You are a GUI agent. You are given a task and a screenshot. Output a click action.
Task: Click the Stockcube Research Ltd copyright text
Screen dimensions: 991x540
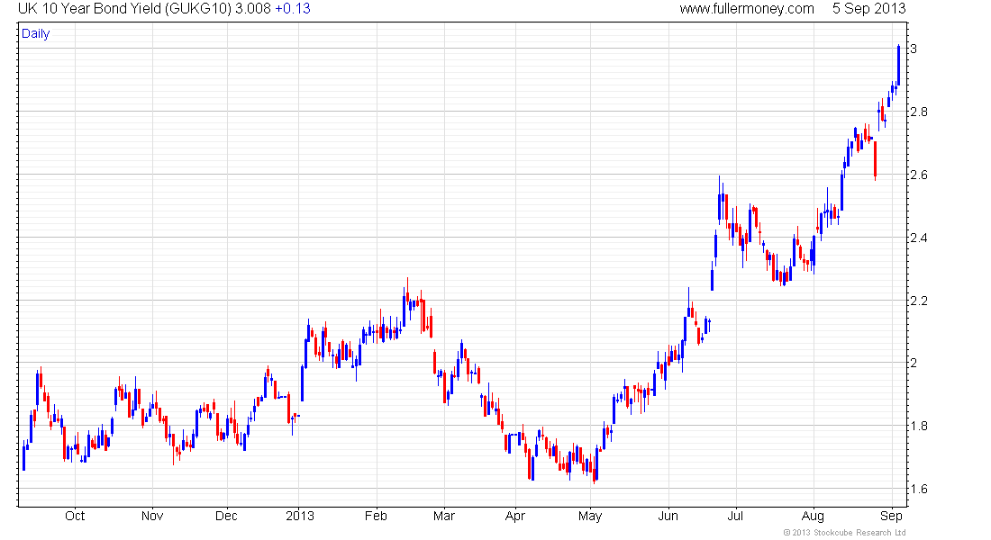click(844, 533)
